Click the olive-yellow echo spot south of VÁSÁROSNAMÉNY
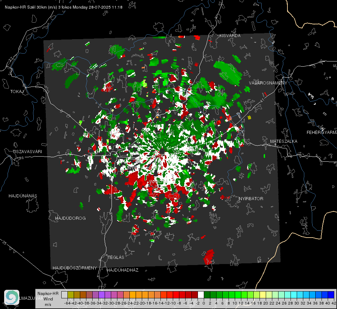 pyautogui.click(x=249, y=117)
